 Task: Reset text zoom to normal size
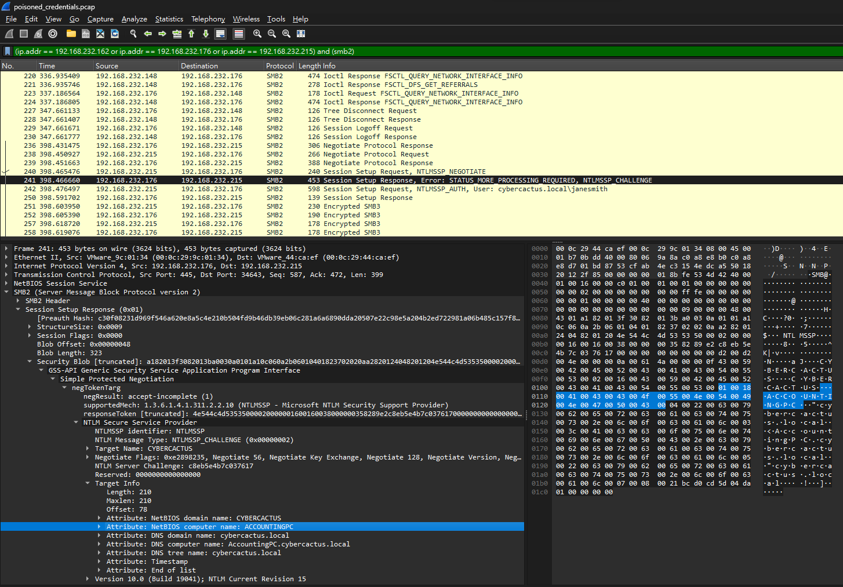click(x=286, y=34)
